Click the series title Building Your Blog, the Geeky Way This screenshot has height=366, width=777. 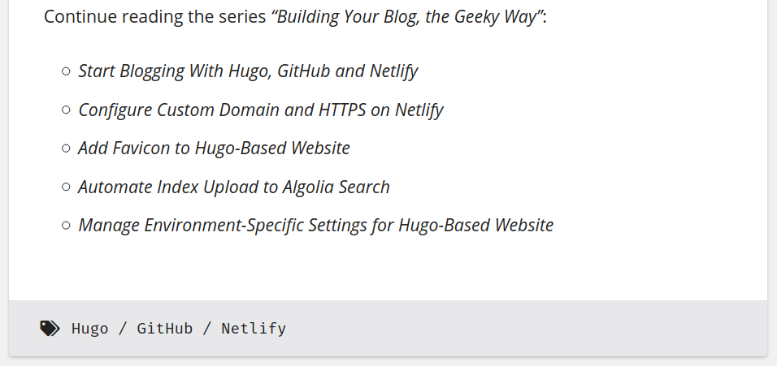[406, 17]
